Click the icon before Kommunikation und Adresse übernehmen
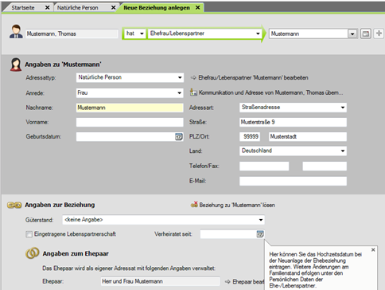 [x=193, y=92]
